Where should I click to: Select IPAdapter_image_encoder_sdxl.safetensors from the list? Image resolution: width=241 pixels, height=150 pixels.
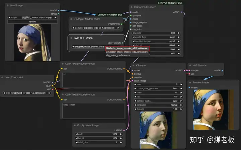click(x=127, y=52)
